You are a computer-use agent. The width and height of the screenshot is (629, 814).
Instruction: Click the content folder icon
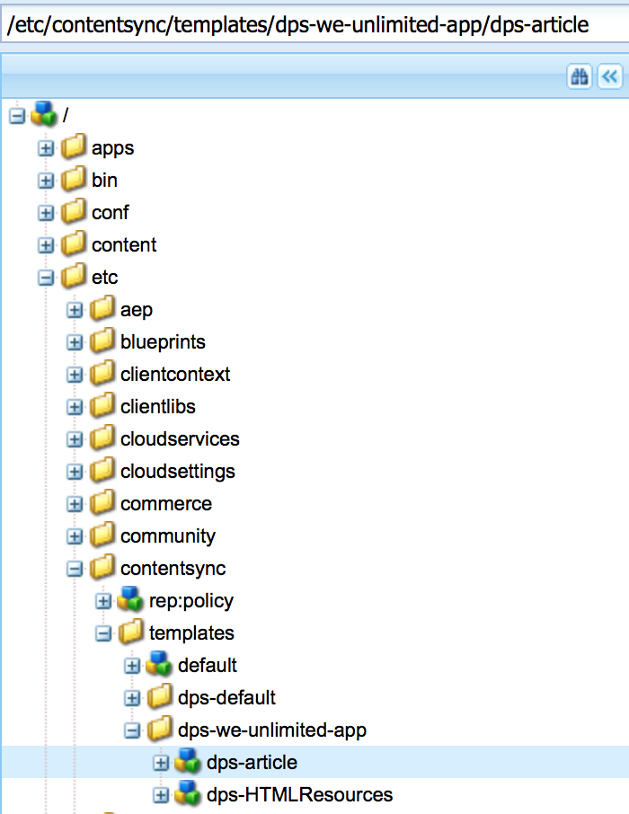(74, 243)
